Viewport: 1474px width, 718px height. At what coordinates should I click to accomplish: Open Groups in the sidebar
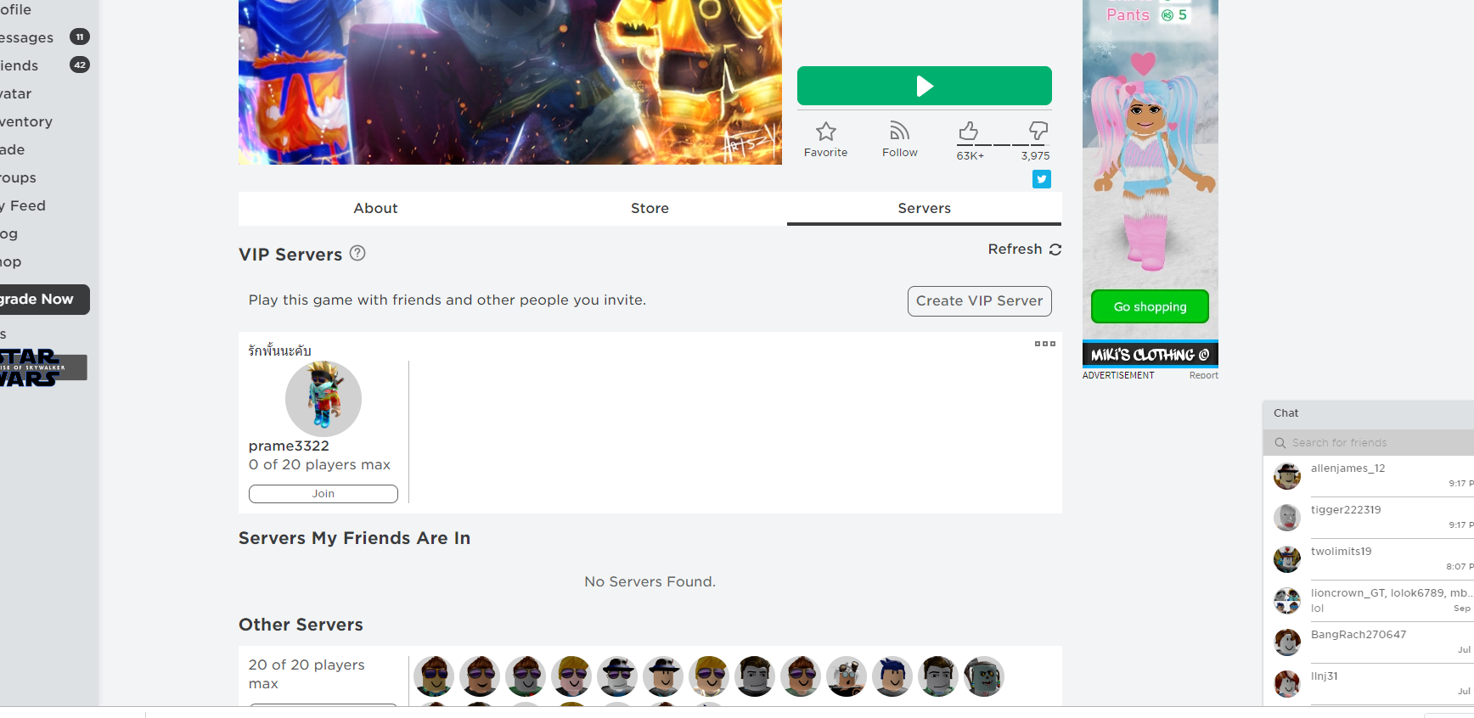coord(18,177)
